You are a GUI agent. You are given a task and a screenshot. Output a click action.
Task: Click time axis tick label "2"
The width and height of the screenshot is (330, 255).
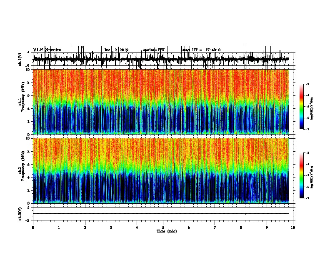pyautogui.click(x=85, y=227)
